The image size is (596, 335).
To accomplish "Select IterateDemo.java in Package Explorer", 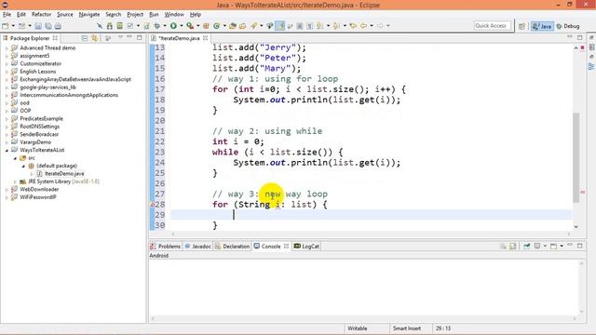I will point(64,174).
